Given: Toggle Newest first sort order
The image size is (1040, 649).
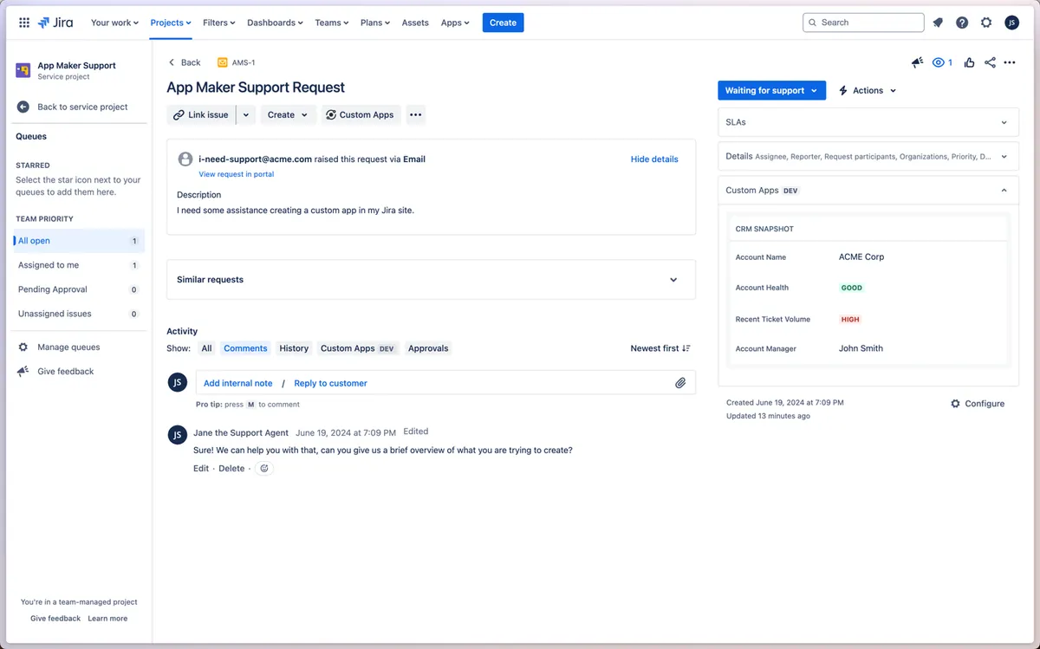Looking at the screenshot, I should pos(660,348).
